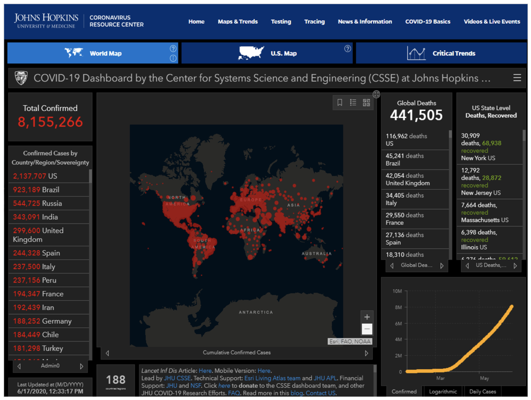The width and height of the screenshot is (531, 400).
Task: Go to previous US Deaths panel page
Action: [467, 266]
